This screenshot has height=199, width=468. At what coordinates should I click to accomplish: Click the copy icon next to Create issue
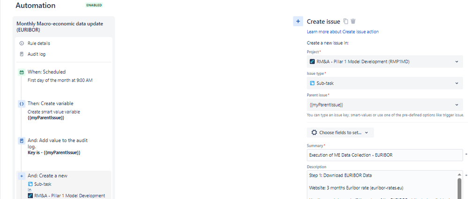(x=346, y=21)
